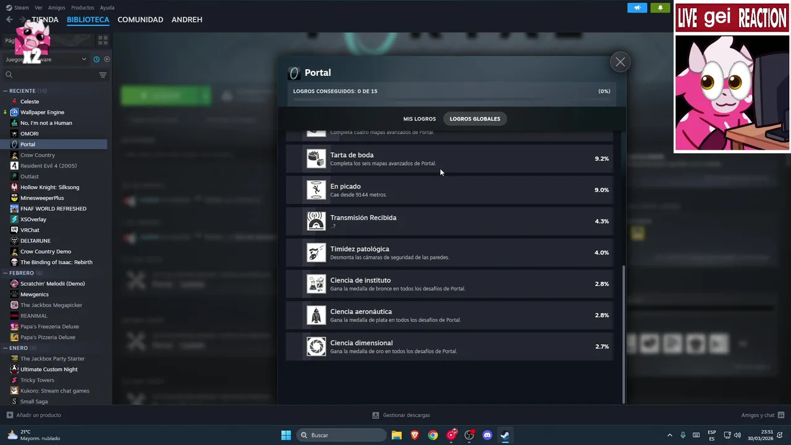Select Tricky Towers in library
The height and width of the screenshot is (445, 791).
(37, 380)
